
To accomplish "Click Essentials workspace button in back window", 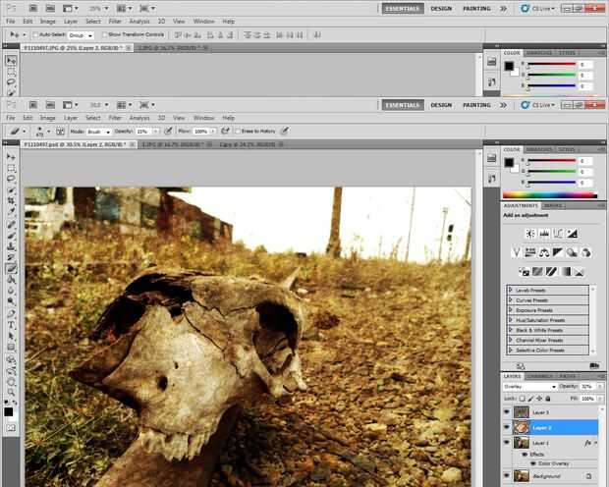I will 403,8.
